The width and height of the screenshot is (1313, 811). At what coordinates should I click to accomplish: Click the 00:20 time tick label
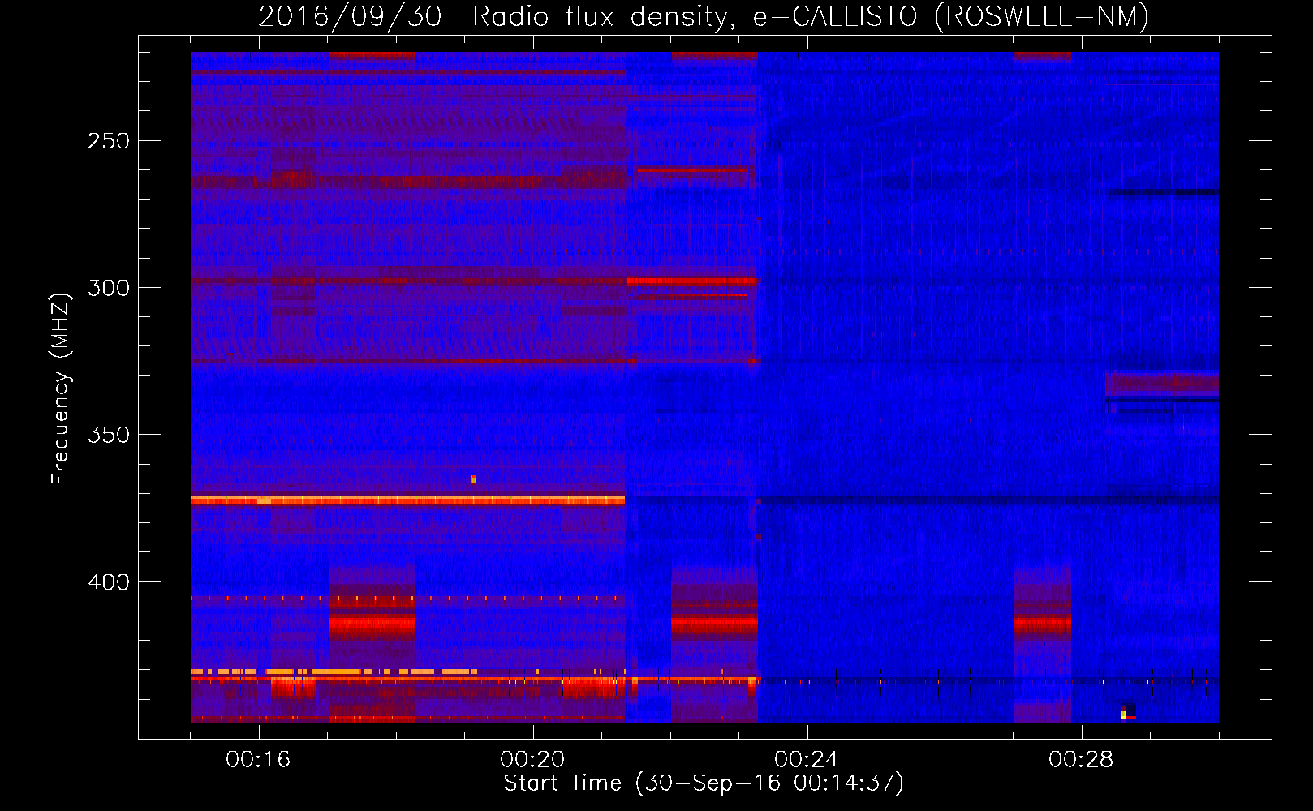(532, 759)
